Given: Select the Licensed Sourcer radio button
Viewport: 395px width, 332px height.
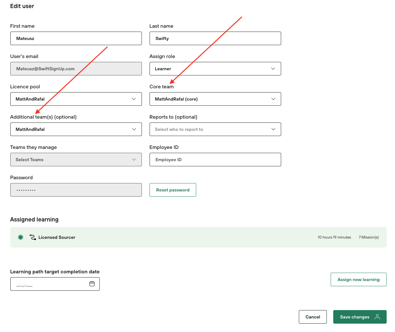Looking at the screenshot, I should coord(21,237).
